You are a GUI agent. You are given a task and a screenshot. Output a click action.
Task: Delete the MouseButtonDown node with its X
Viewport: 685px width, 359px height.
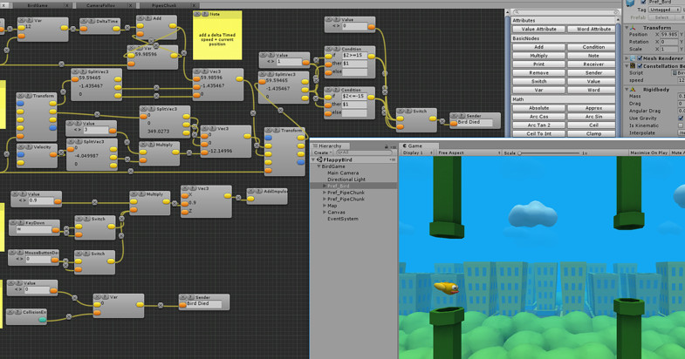pos(12,253)
